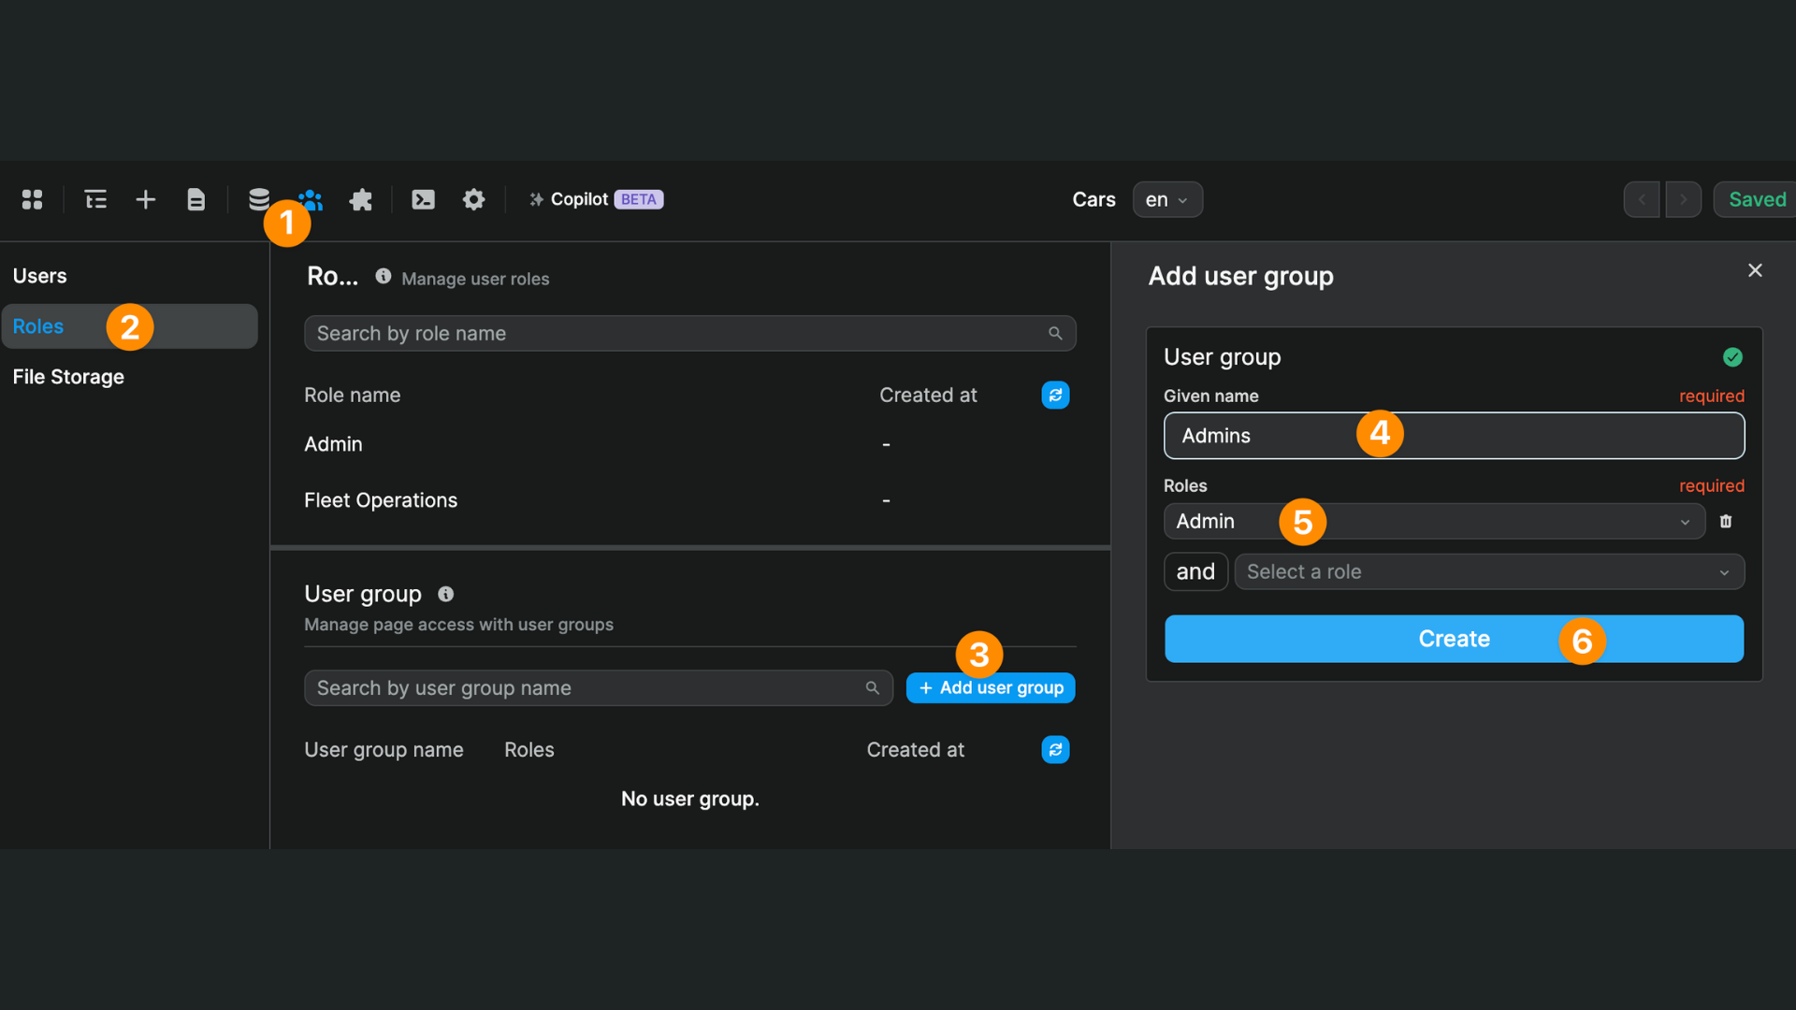Select the users management icon
Image resolution: width=1796 pixels, height=1010 pixels.
(x=310, y=199)
